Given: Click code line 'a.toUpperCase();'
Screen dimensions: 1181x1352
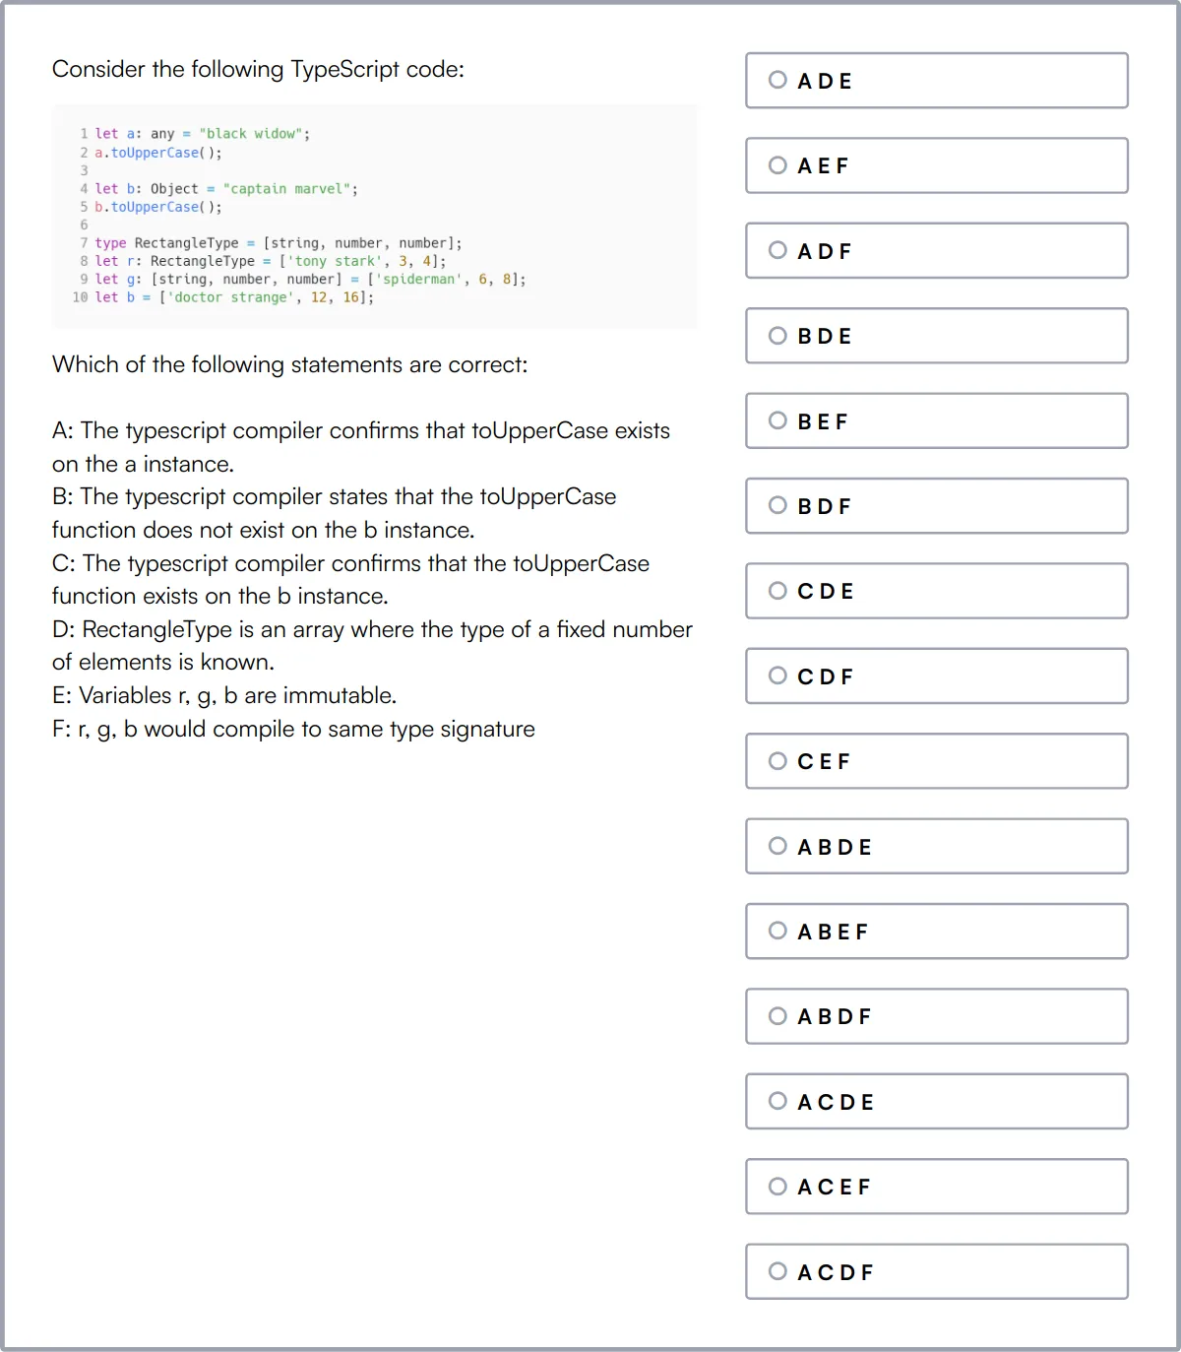Looking at the screenshot, I should 158,153.
